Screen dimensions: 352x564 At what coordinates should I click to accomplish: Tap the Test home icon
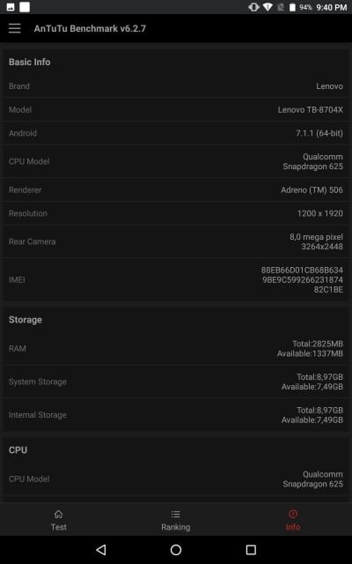click(x=59, y=514)
